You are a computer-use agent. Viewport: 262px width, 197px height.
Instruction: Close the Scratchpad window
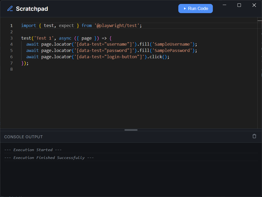point(254,5)
